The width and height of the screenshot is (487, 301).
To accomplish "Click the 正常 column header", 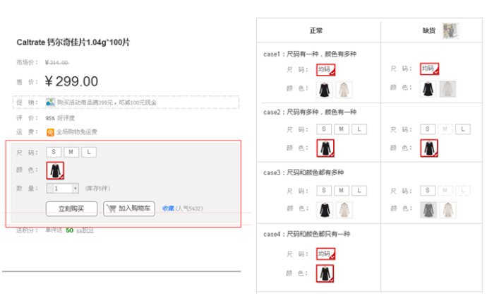I will [316, 30].
